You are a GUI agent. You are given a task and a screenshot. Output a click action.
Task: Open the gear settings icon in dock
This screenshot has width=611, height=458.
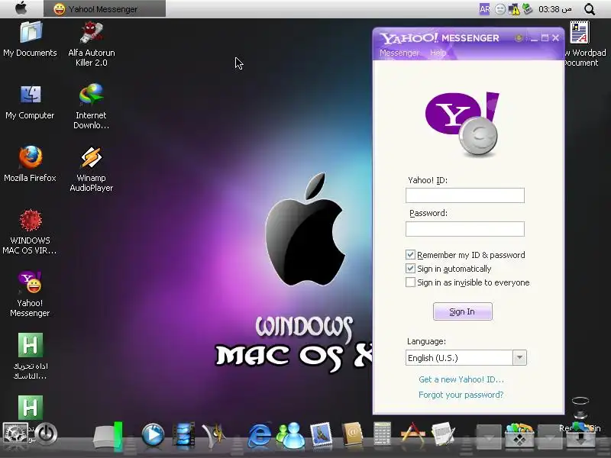[x=15, y=434]
